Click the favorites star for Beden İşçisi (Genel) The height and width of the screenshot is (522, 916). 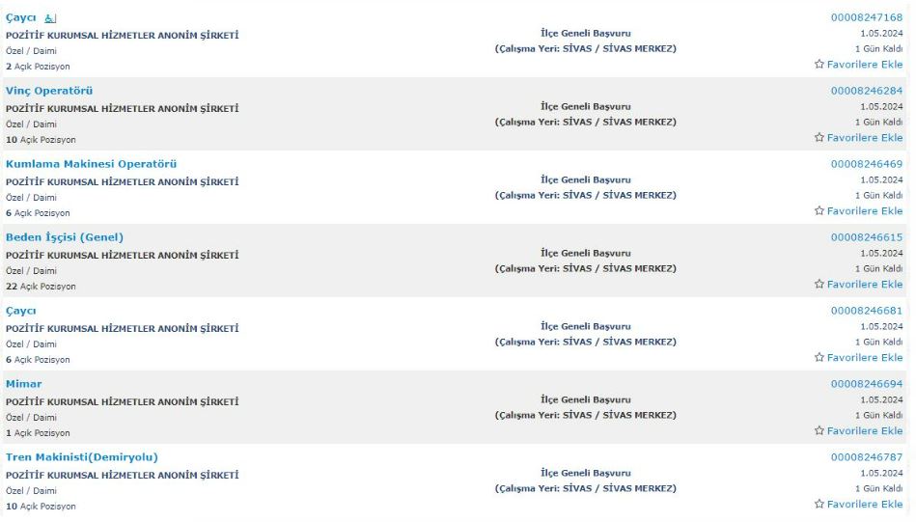[819, 285]
